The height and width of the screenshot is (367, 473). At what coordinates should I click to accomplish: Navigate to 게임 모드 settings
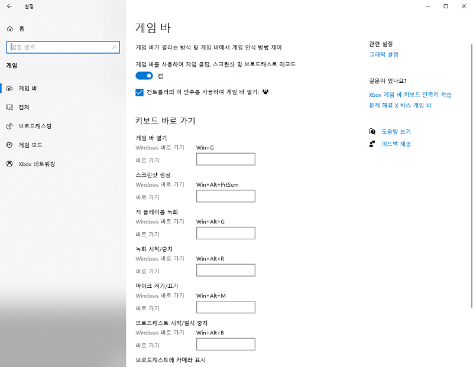pyautogui.click(x=30, y=144)
